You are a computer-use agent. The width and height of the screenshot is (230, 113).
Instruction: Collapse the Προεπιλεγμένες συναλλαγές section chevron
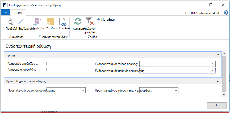pyautogui.click(x=218, y=81)
